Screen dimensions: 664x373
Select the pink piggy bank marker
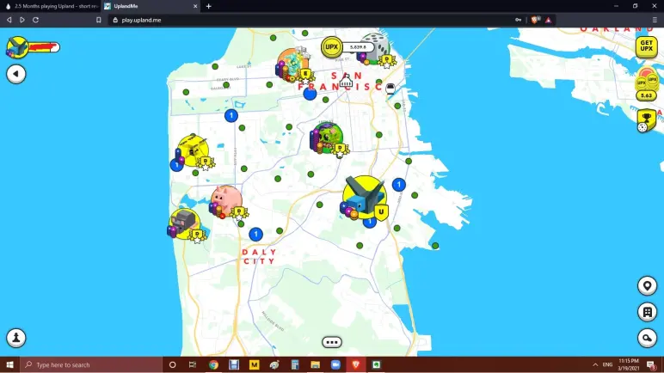click(x=227, y=200)
